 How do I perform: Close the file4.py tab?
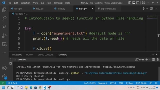92,8
